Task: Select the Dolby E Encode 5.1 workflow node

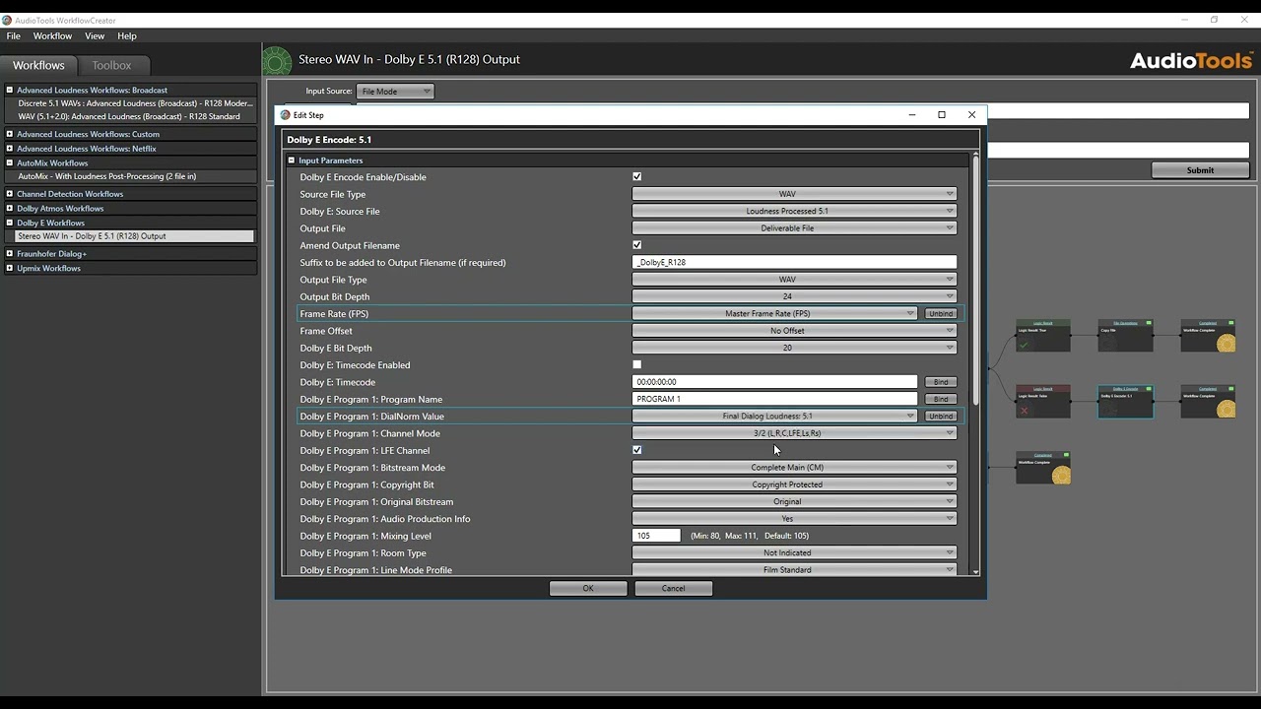Action: [x=1125, y=402]
